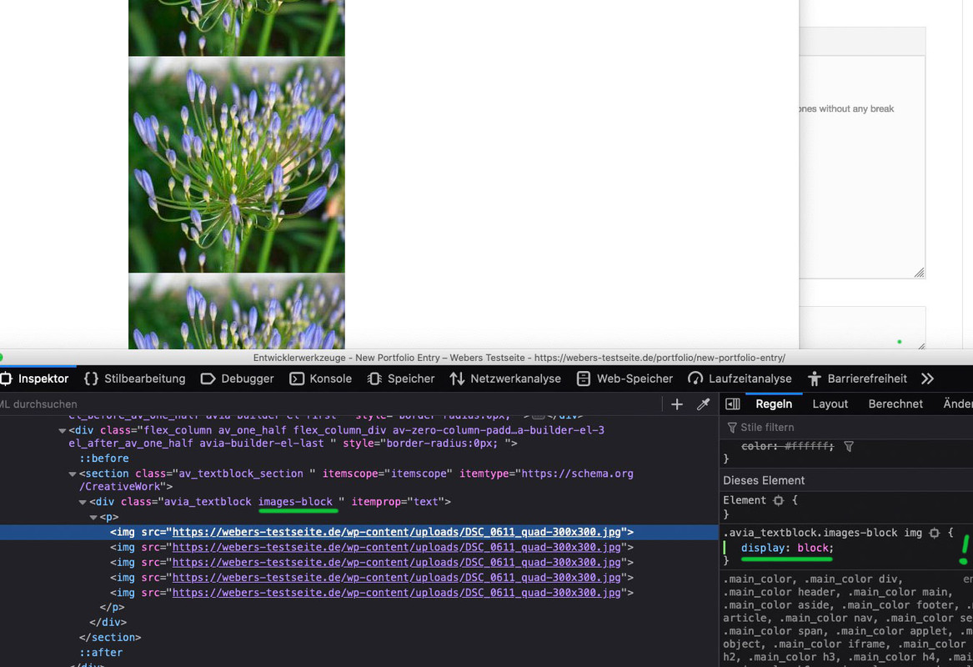
Task: Click the .main_color selector rule text
Action: pyautogui.click(x=848, y=618)
